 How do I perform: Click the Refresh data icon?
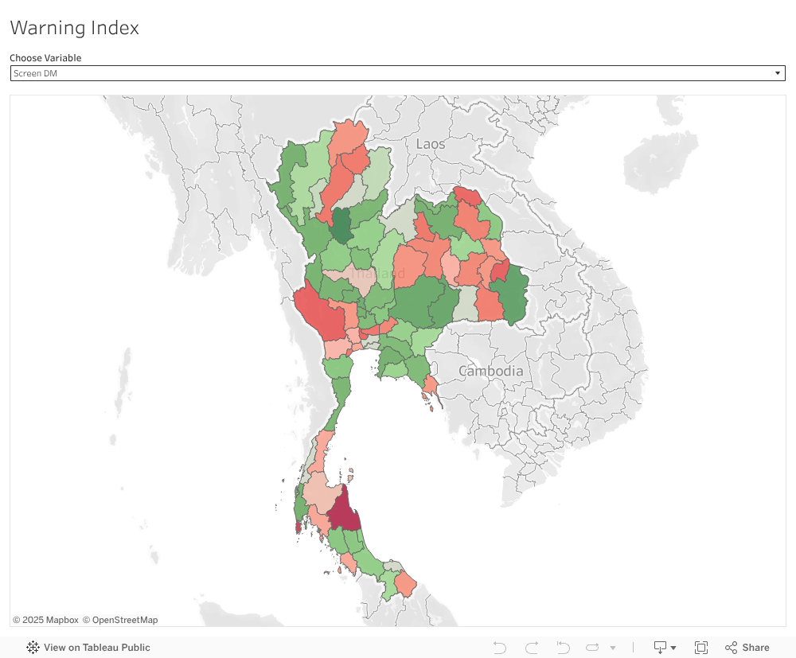click(593, 648)
